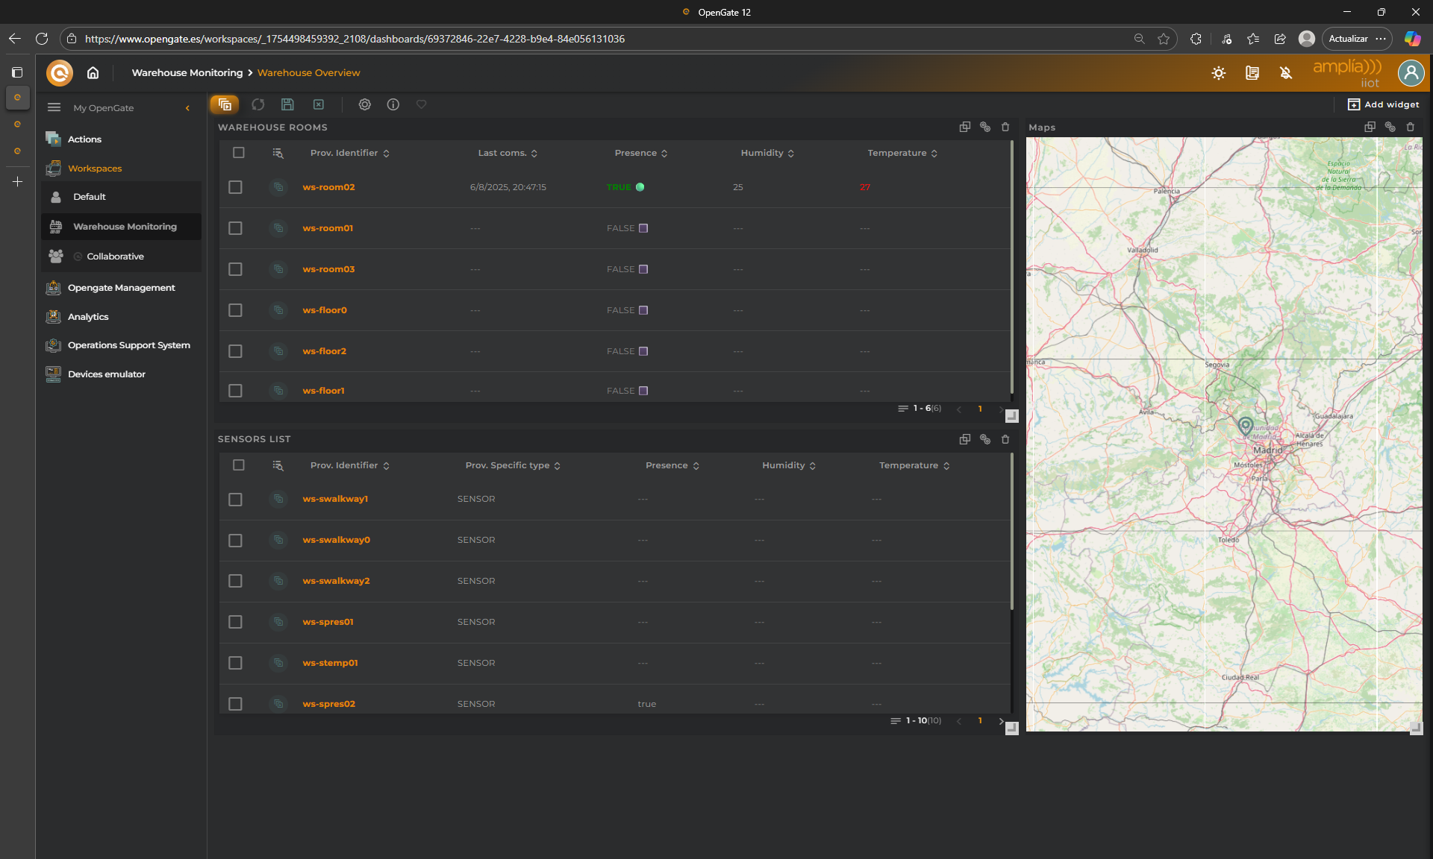Viewport: 1433px width, 859px height.
Task: Duplicate the Maps widget
Action: 1370,127
